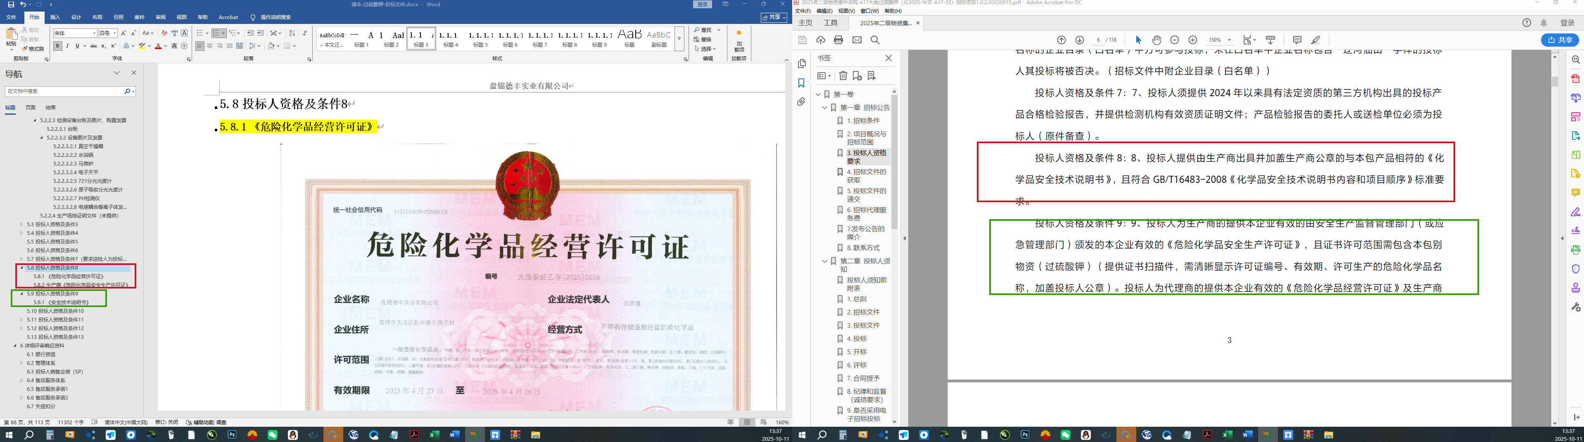Zoom out the PDF with the minus icon
The height and width of the screenshot is (442, 1584).
[1174, 40]
